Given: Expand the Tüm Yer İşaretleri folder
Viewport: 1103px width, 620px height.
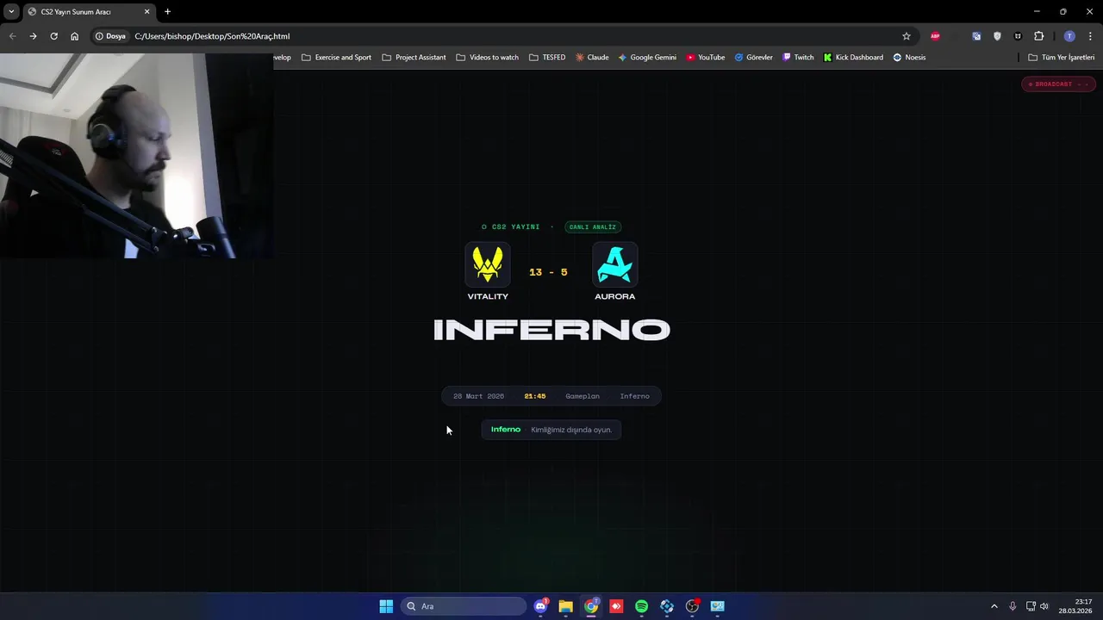Looking at the screenshot, I should point(1062,58).
